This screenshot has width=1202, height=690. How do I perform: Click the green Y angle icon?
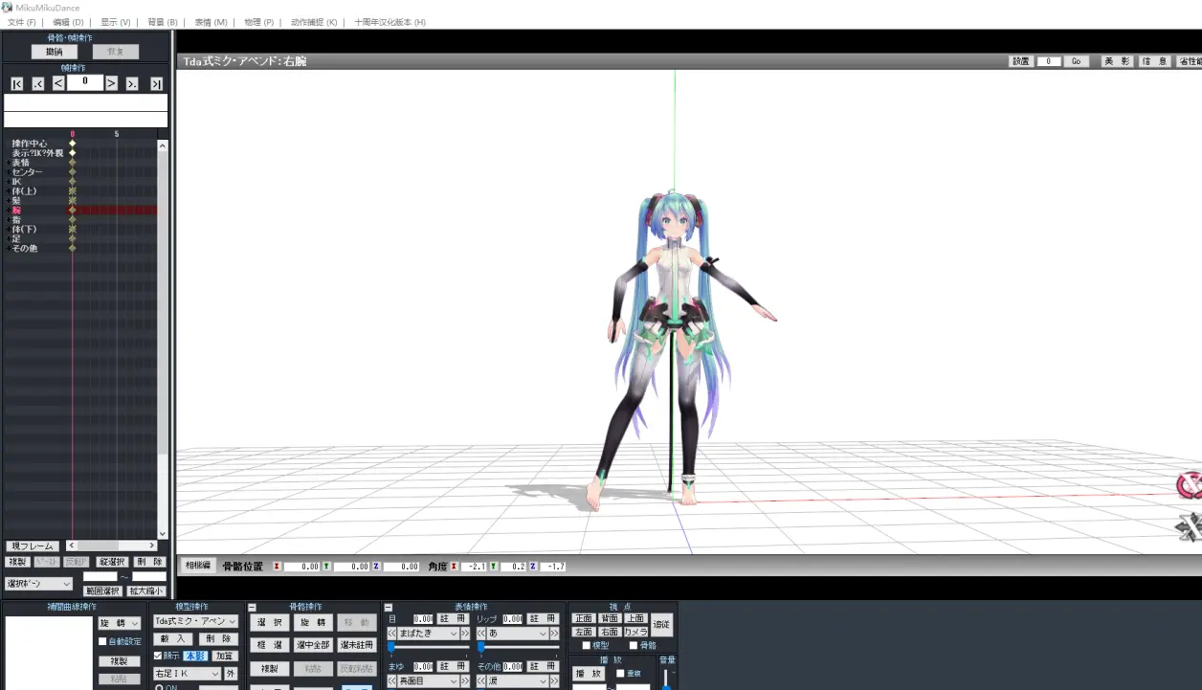pyautogui.click(x=493, y=567)
